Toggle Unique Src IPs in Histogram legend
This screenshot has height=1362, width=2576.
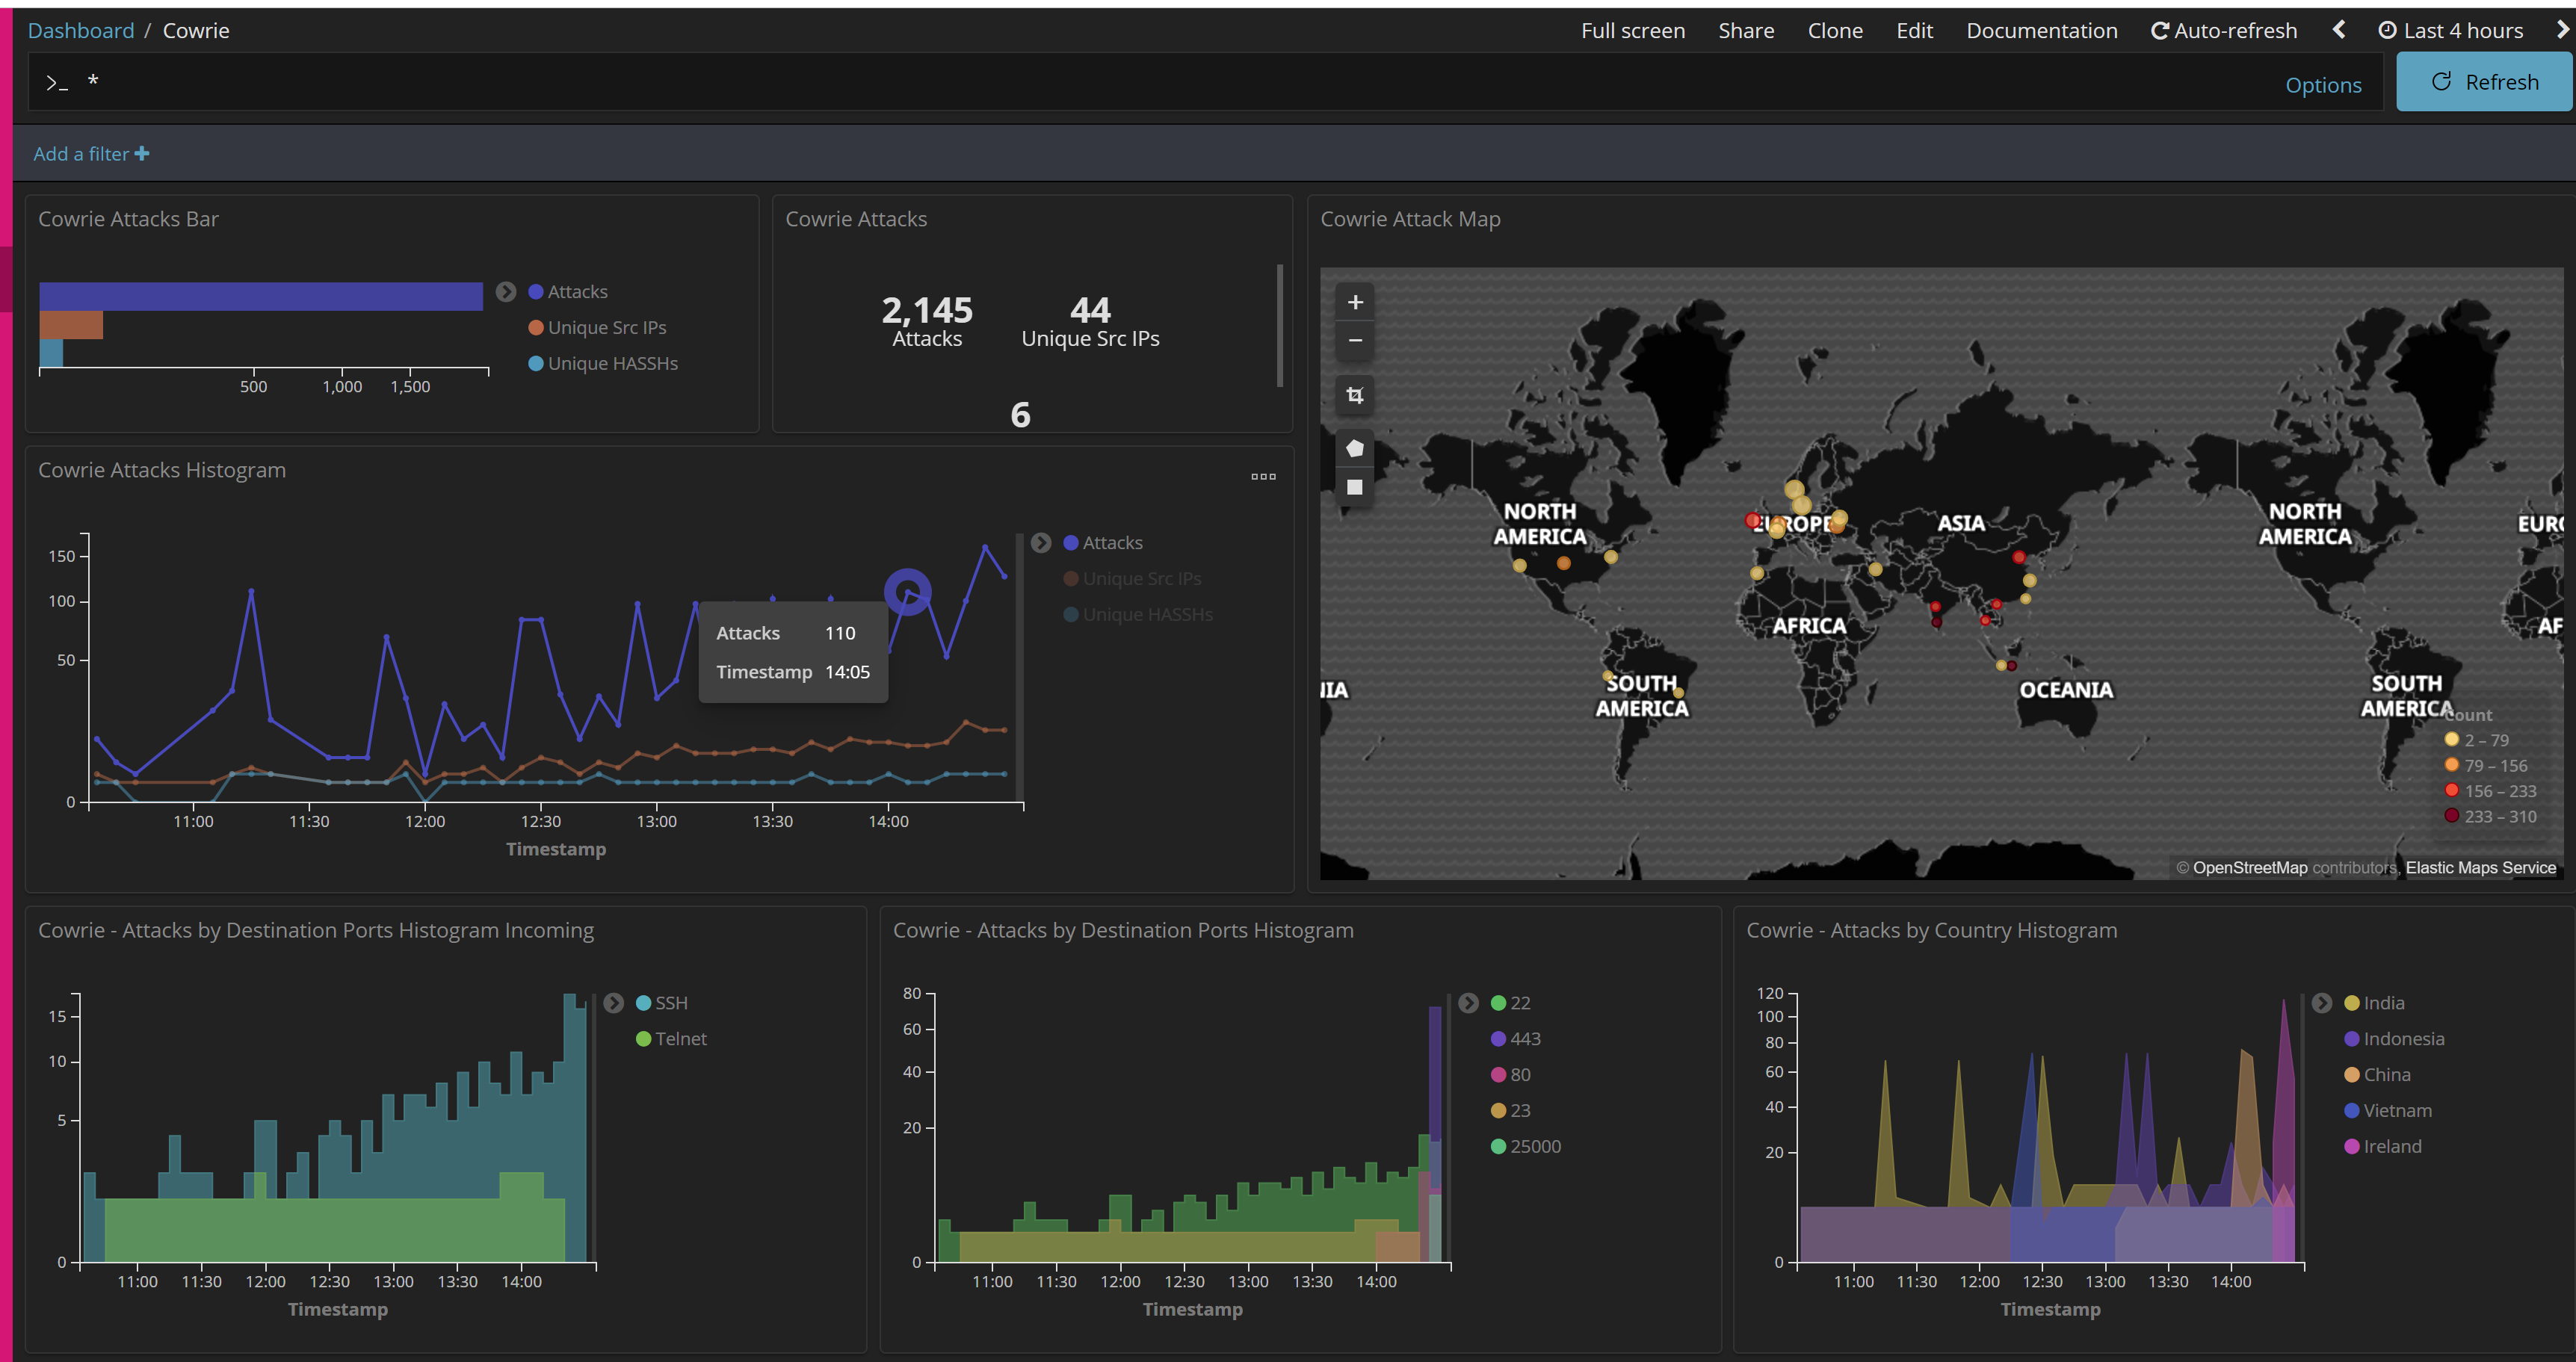1132,579
